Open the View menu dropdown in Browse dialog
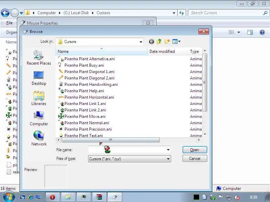The width and height of the screenshot is (270, 202). (177, 41)
